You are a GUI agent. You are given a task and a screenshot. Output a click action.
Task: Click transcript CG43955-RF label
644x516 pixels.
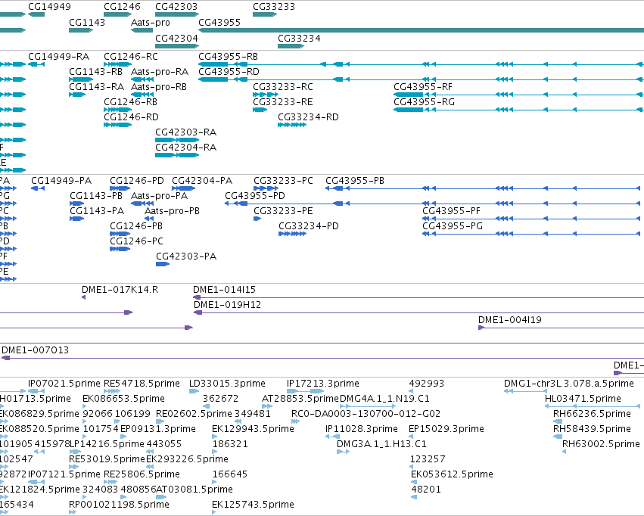(x=422, y=86)
